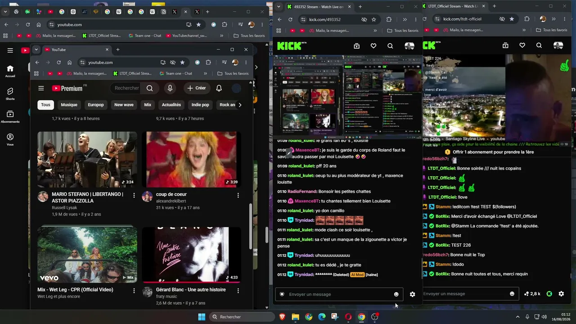Open Vous in the background YouTube sidebar
Screen dimensions: 576x324
(x=10, y=139)
